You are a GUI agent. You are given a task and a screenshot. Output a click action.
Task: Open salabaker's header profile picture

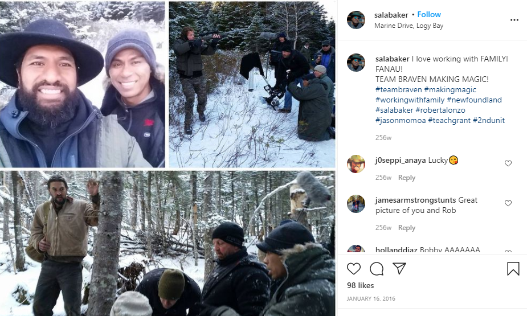pyautogui.click(x=356, y=20)
